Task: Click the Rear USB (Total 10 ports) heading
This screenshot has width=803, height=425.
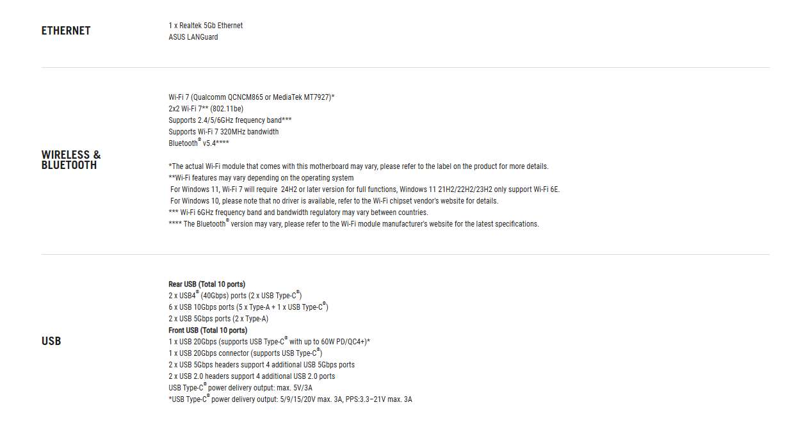Action: (207, 284)
